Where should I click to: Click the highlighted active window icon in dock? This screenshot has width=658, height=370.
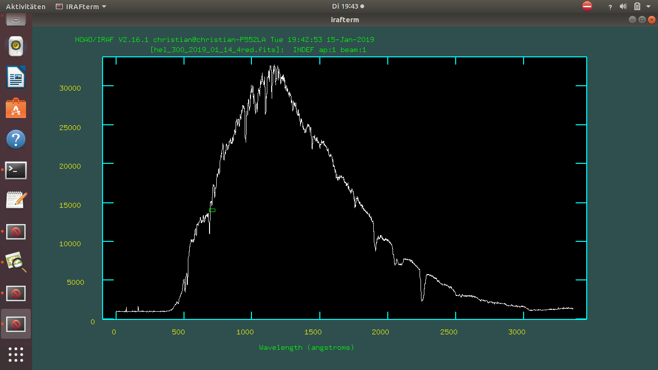pos(16,324)
